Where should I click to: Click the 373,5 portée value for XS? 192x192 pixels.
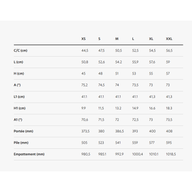click(85, 131)
